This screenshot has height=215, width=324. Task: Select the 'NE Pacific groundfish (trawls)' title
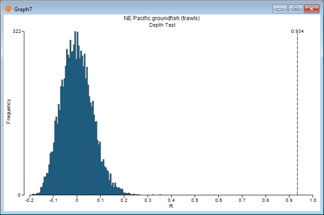tap(162, 19)
